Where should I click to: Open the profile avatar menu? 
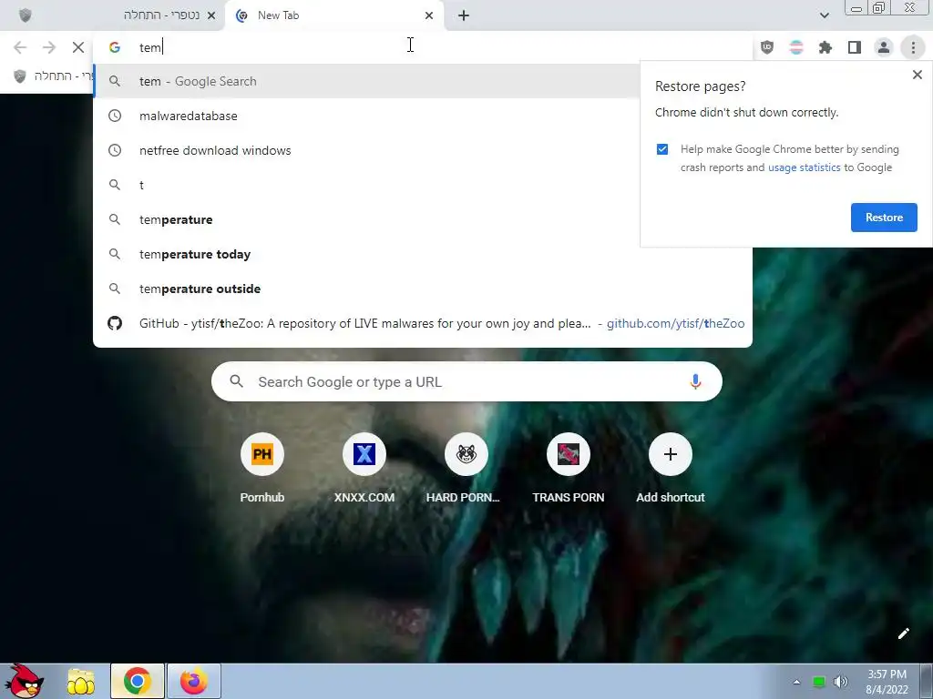coord(884,47)
